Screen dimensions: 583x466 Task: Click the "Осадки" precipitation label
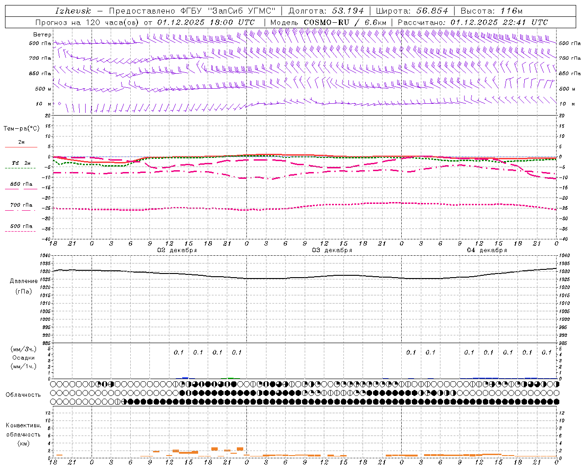(24, 358)
